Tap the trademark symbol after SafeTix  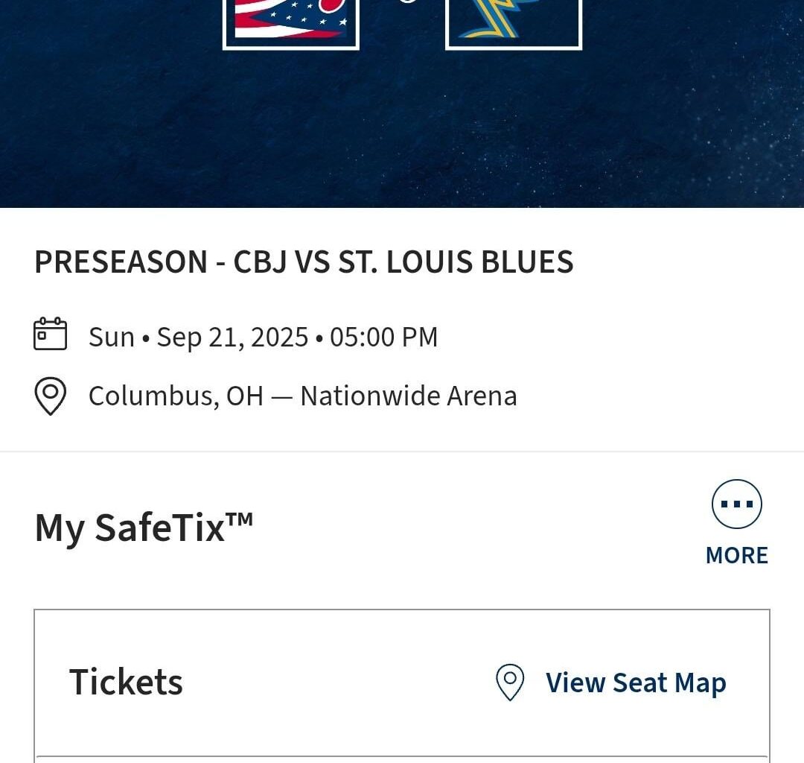pos(240,519)
